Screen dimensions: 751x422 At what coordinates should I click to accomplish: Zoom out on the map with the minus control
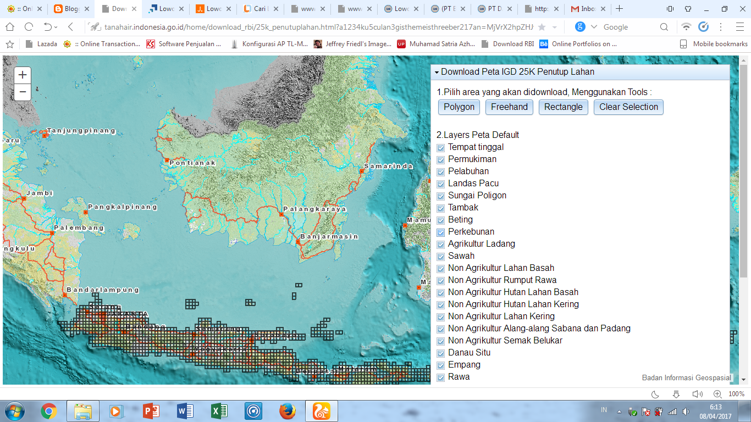[x=22, y=92]
